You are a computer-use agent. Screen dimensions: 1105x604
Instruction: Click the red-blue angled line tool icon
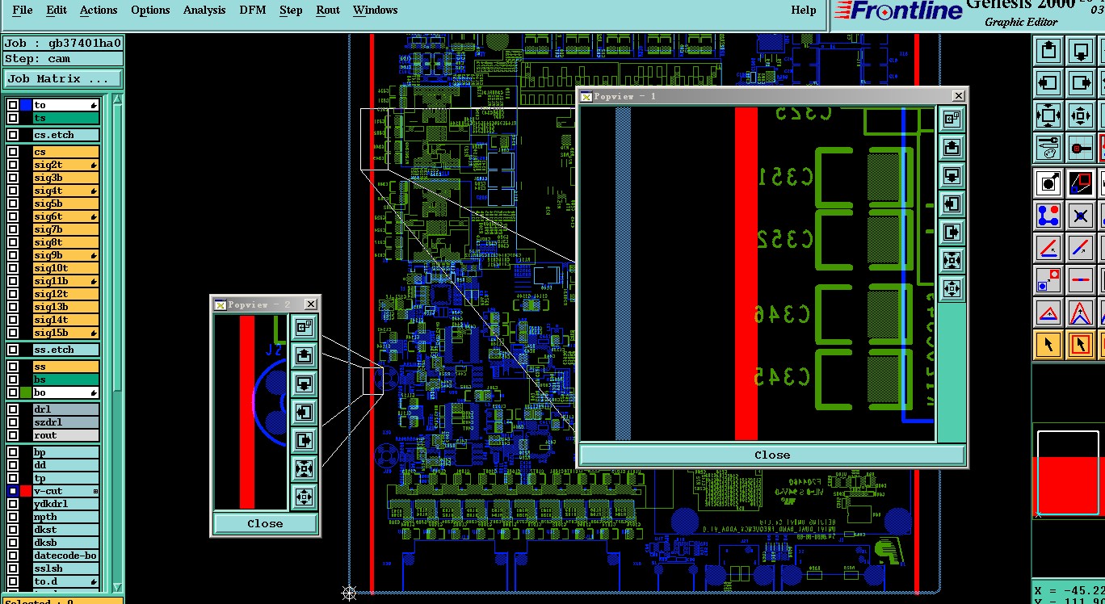pyautogui.click(x=1048, y=248)
